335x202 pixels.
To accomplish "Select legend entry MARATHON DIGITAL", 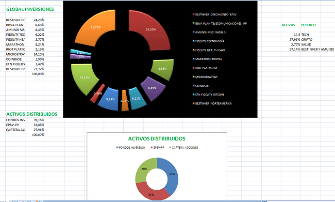I will pos(207,59).
